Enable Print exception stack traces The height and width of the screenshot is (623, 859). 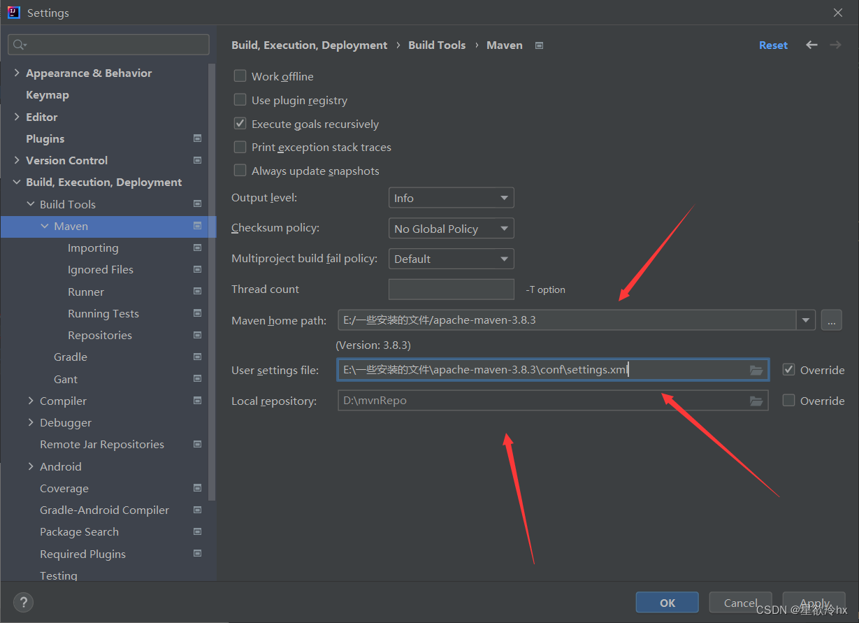click(x=240, y=147)
